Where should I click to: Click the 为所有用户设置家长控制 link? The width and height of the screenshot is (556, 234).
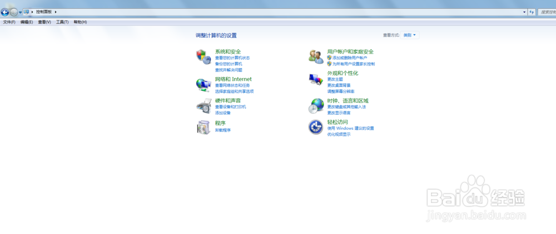pyautogui.click(x=354, y=64)
